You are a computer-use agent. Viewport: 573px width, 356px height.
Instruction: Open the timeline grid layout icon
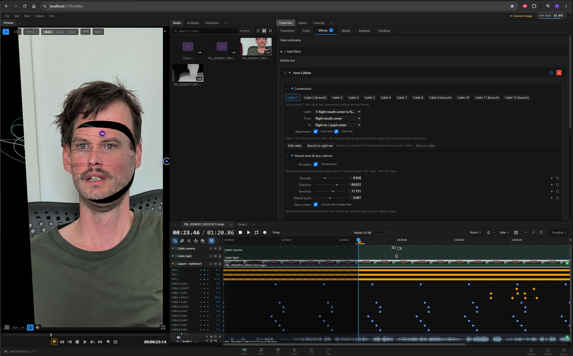click(516, 232)
